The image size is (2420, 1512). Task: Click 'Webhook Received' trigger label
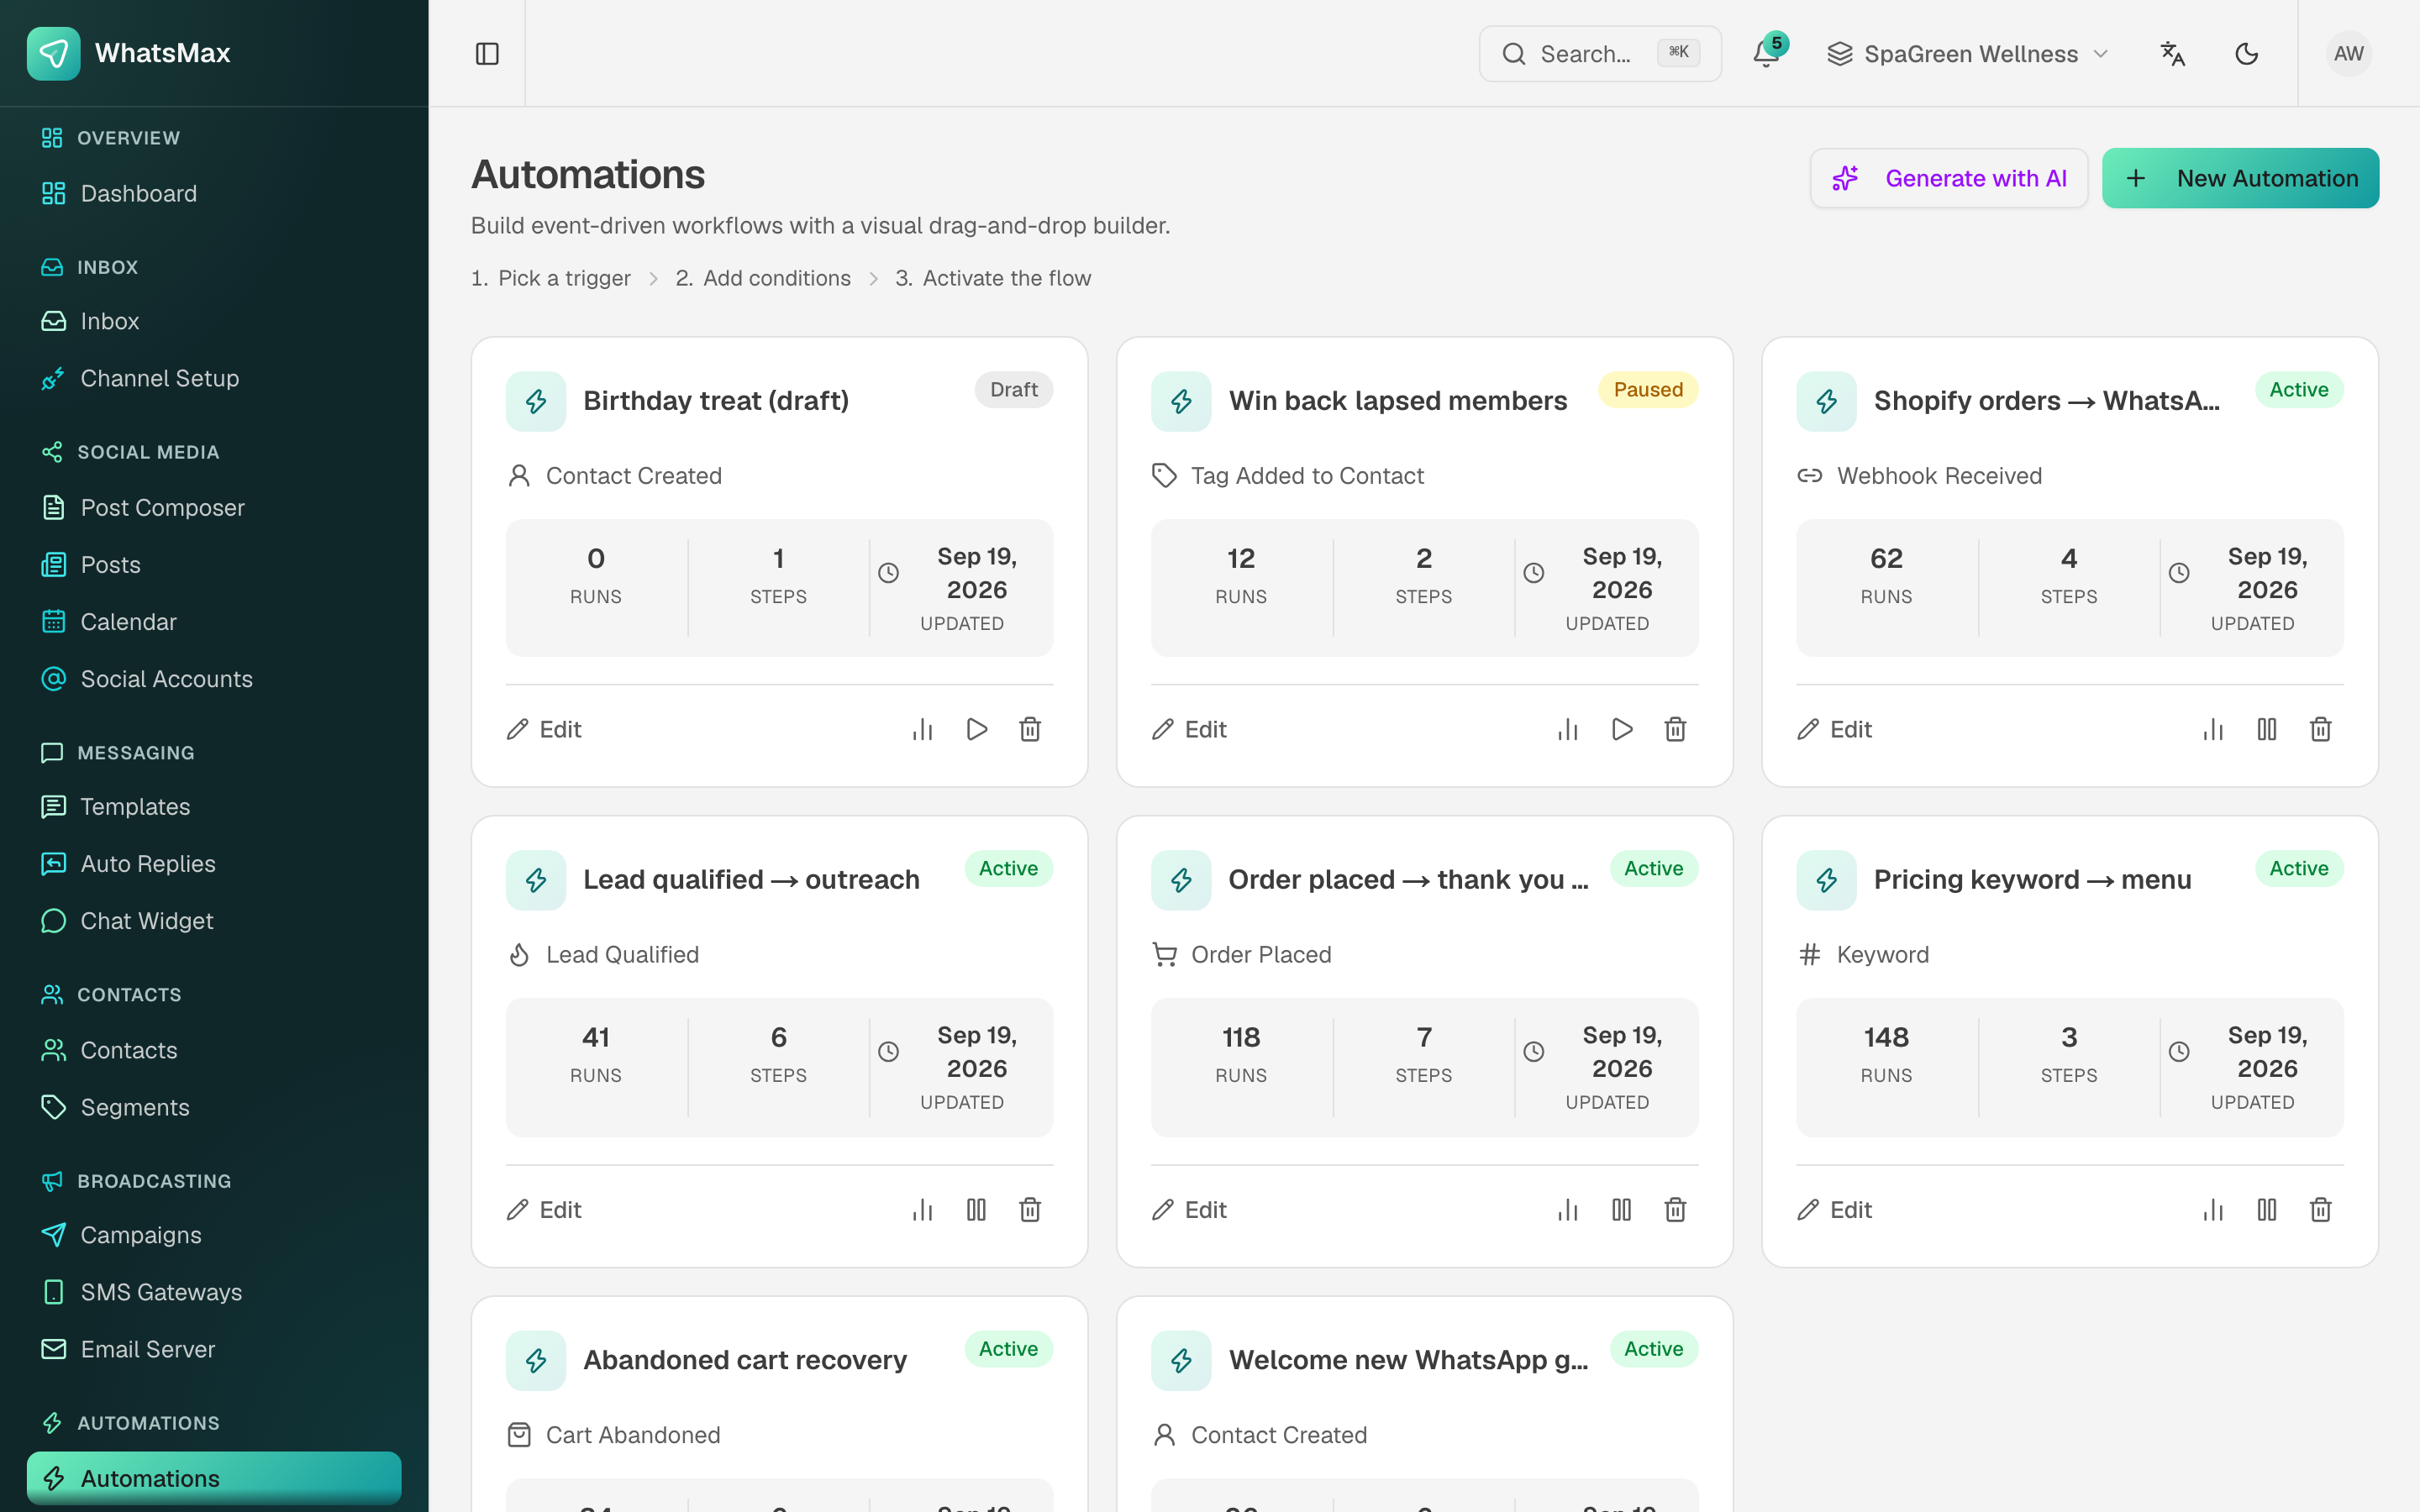pyautogui.click(x=1939, y=475)
